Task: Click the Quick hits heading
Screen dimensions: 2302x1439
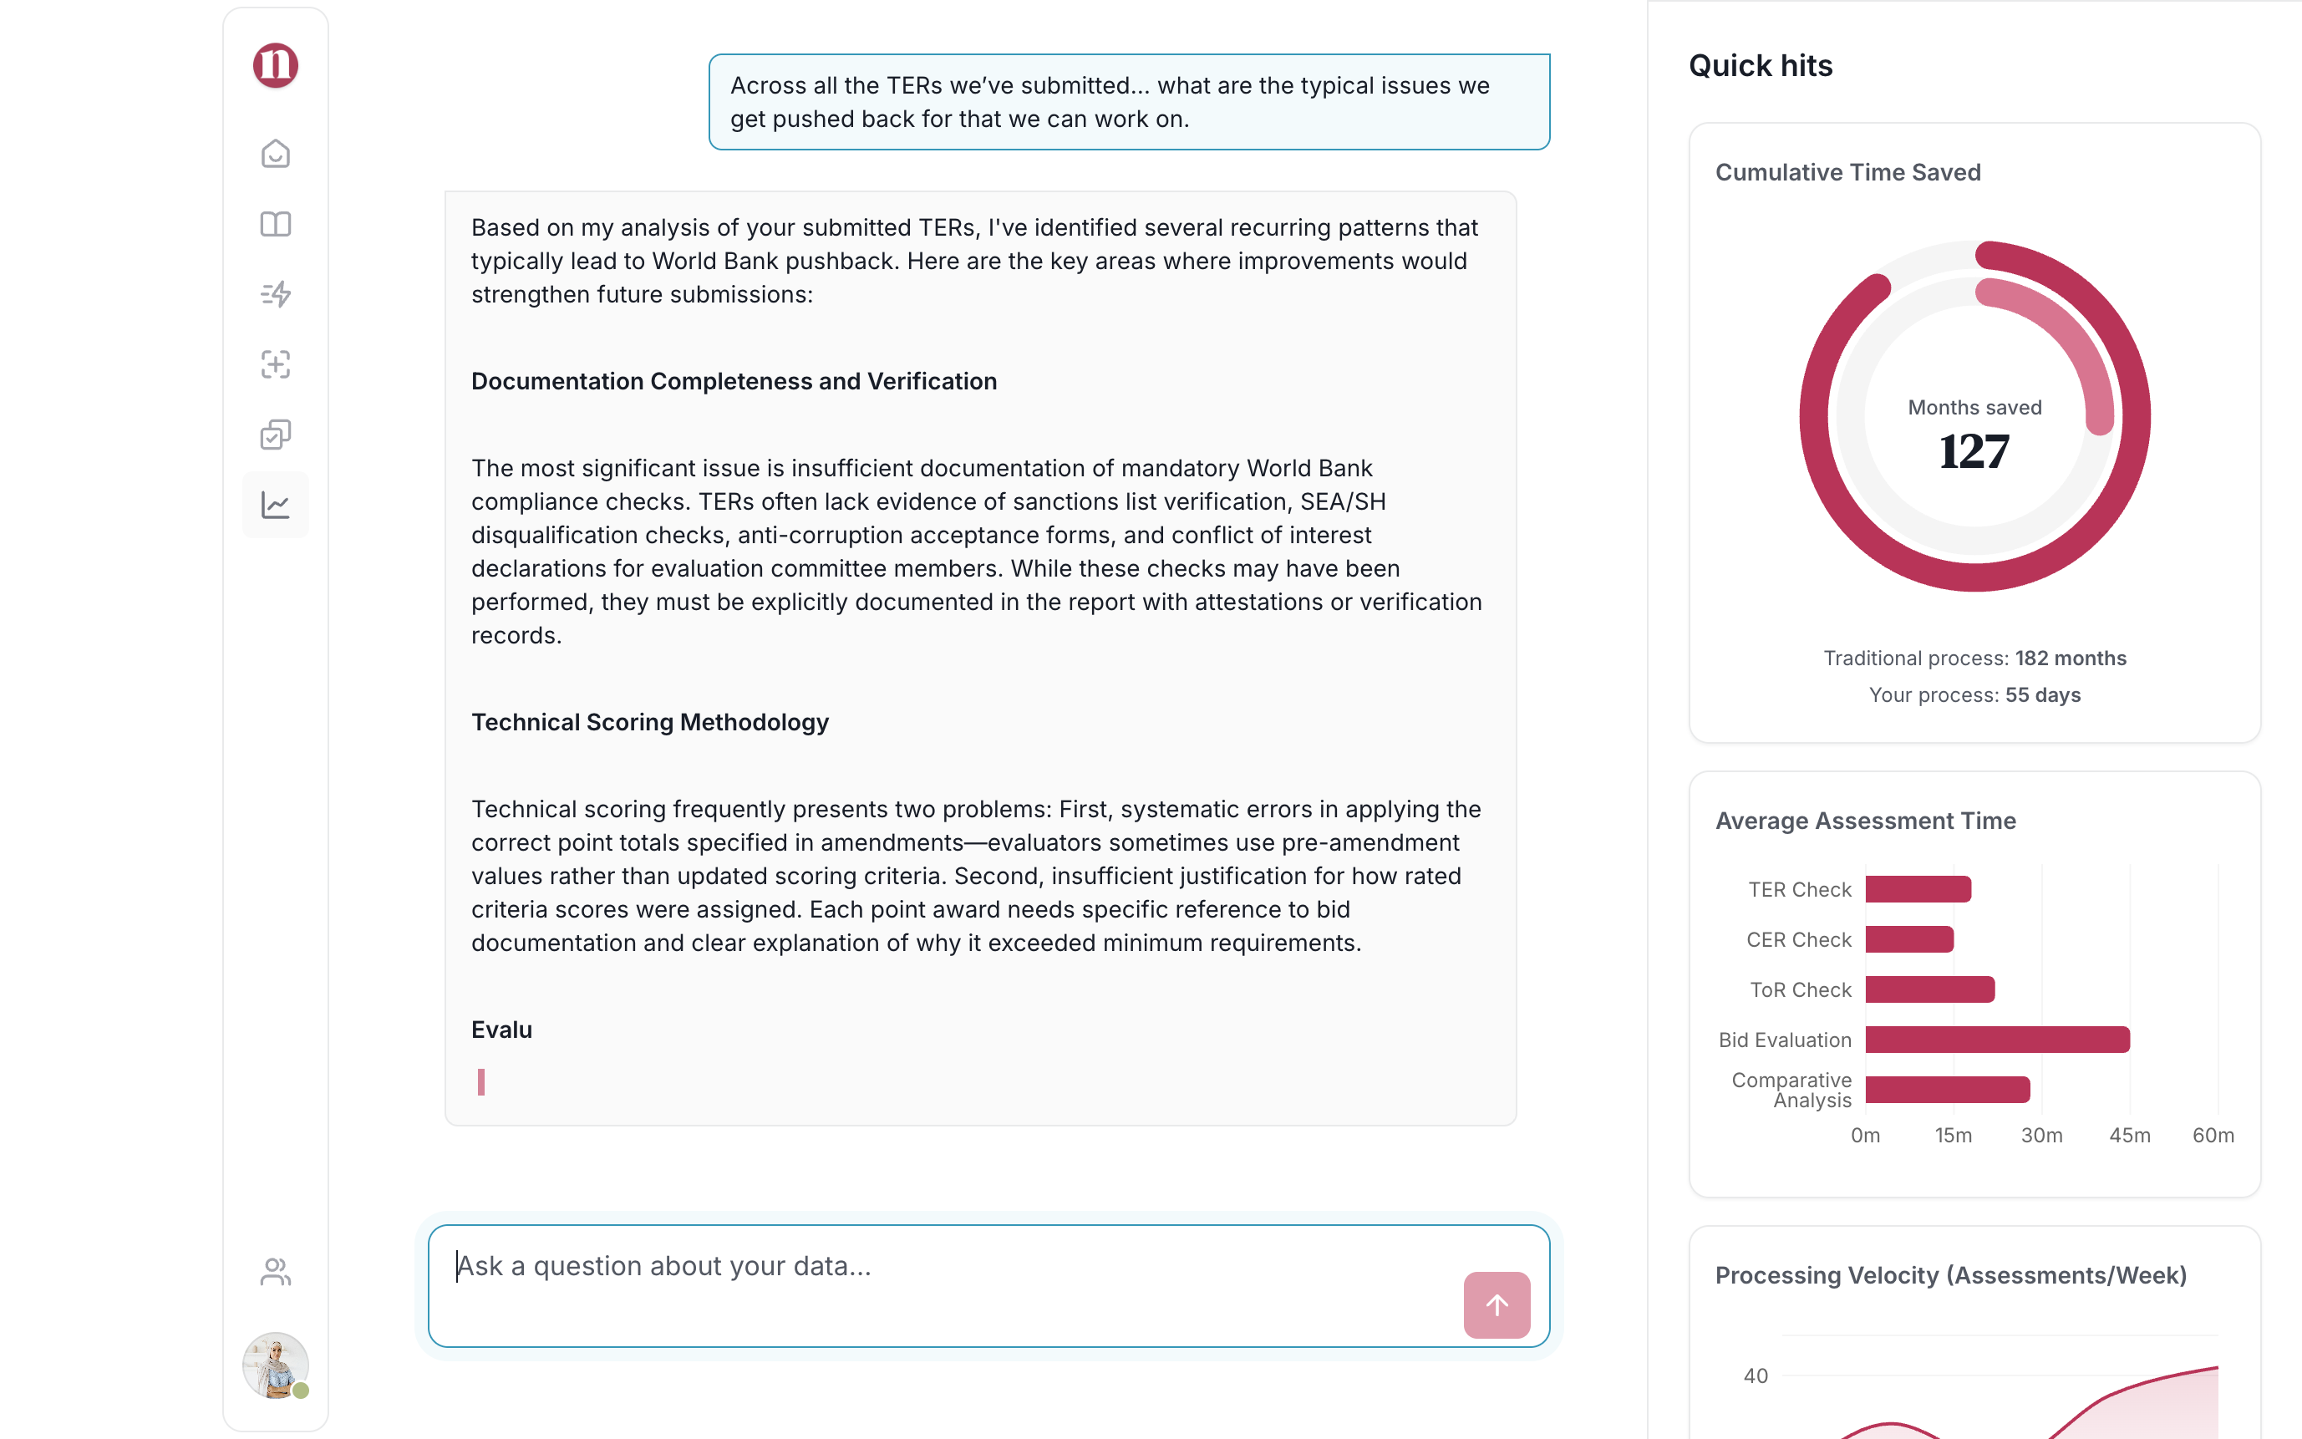Action: pyautogui.click(x=1760, y=66)
